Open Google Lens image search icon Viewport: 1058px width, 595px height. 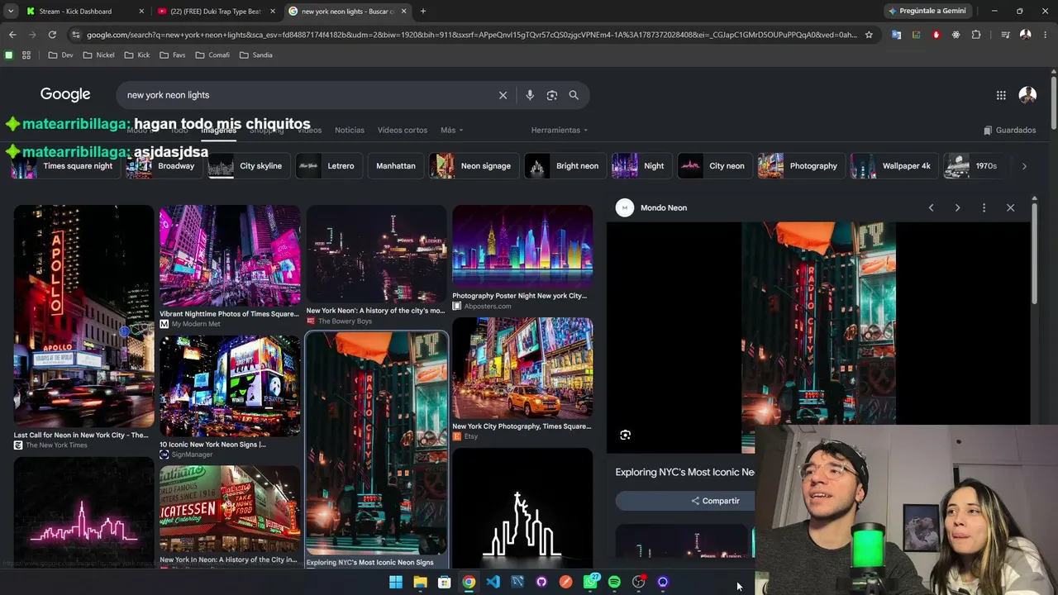point(552,95)
